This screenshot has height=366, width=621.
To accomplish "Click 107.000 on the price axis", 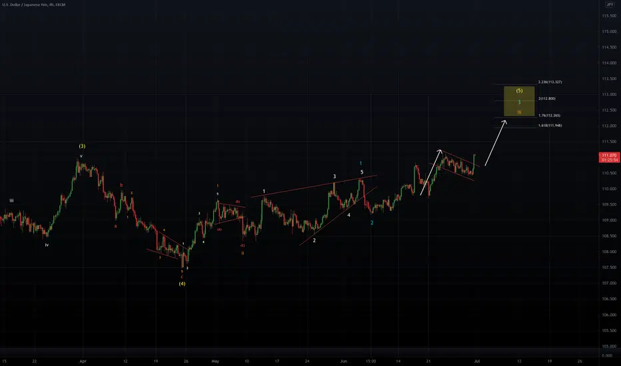I will (x=609, y=283).
